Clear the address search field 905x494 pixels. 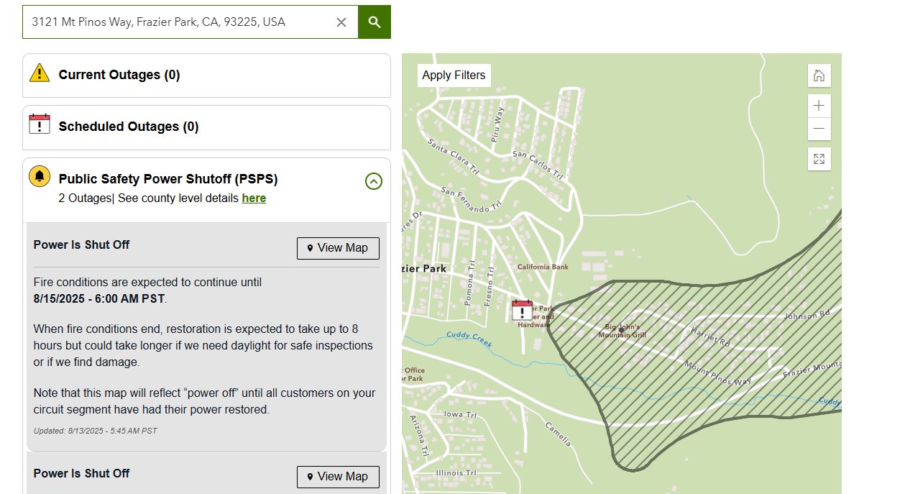[x=341, y=22]
